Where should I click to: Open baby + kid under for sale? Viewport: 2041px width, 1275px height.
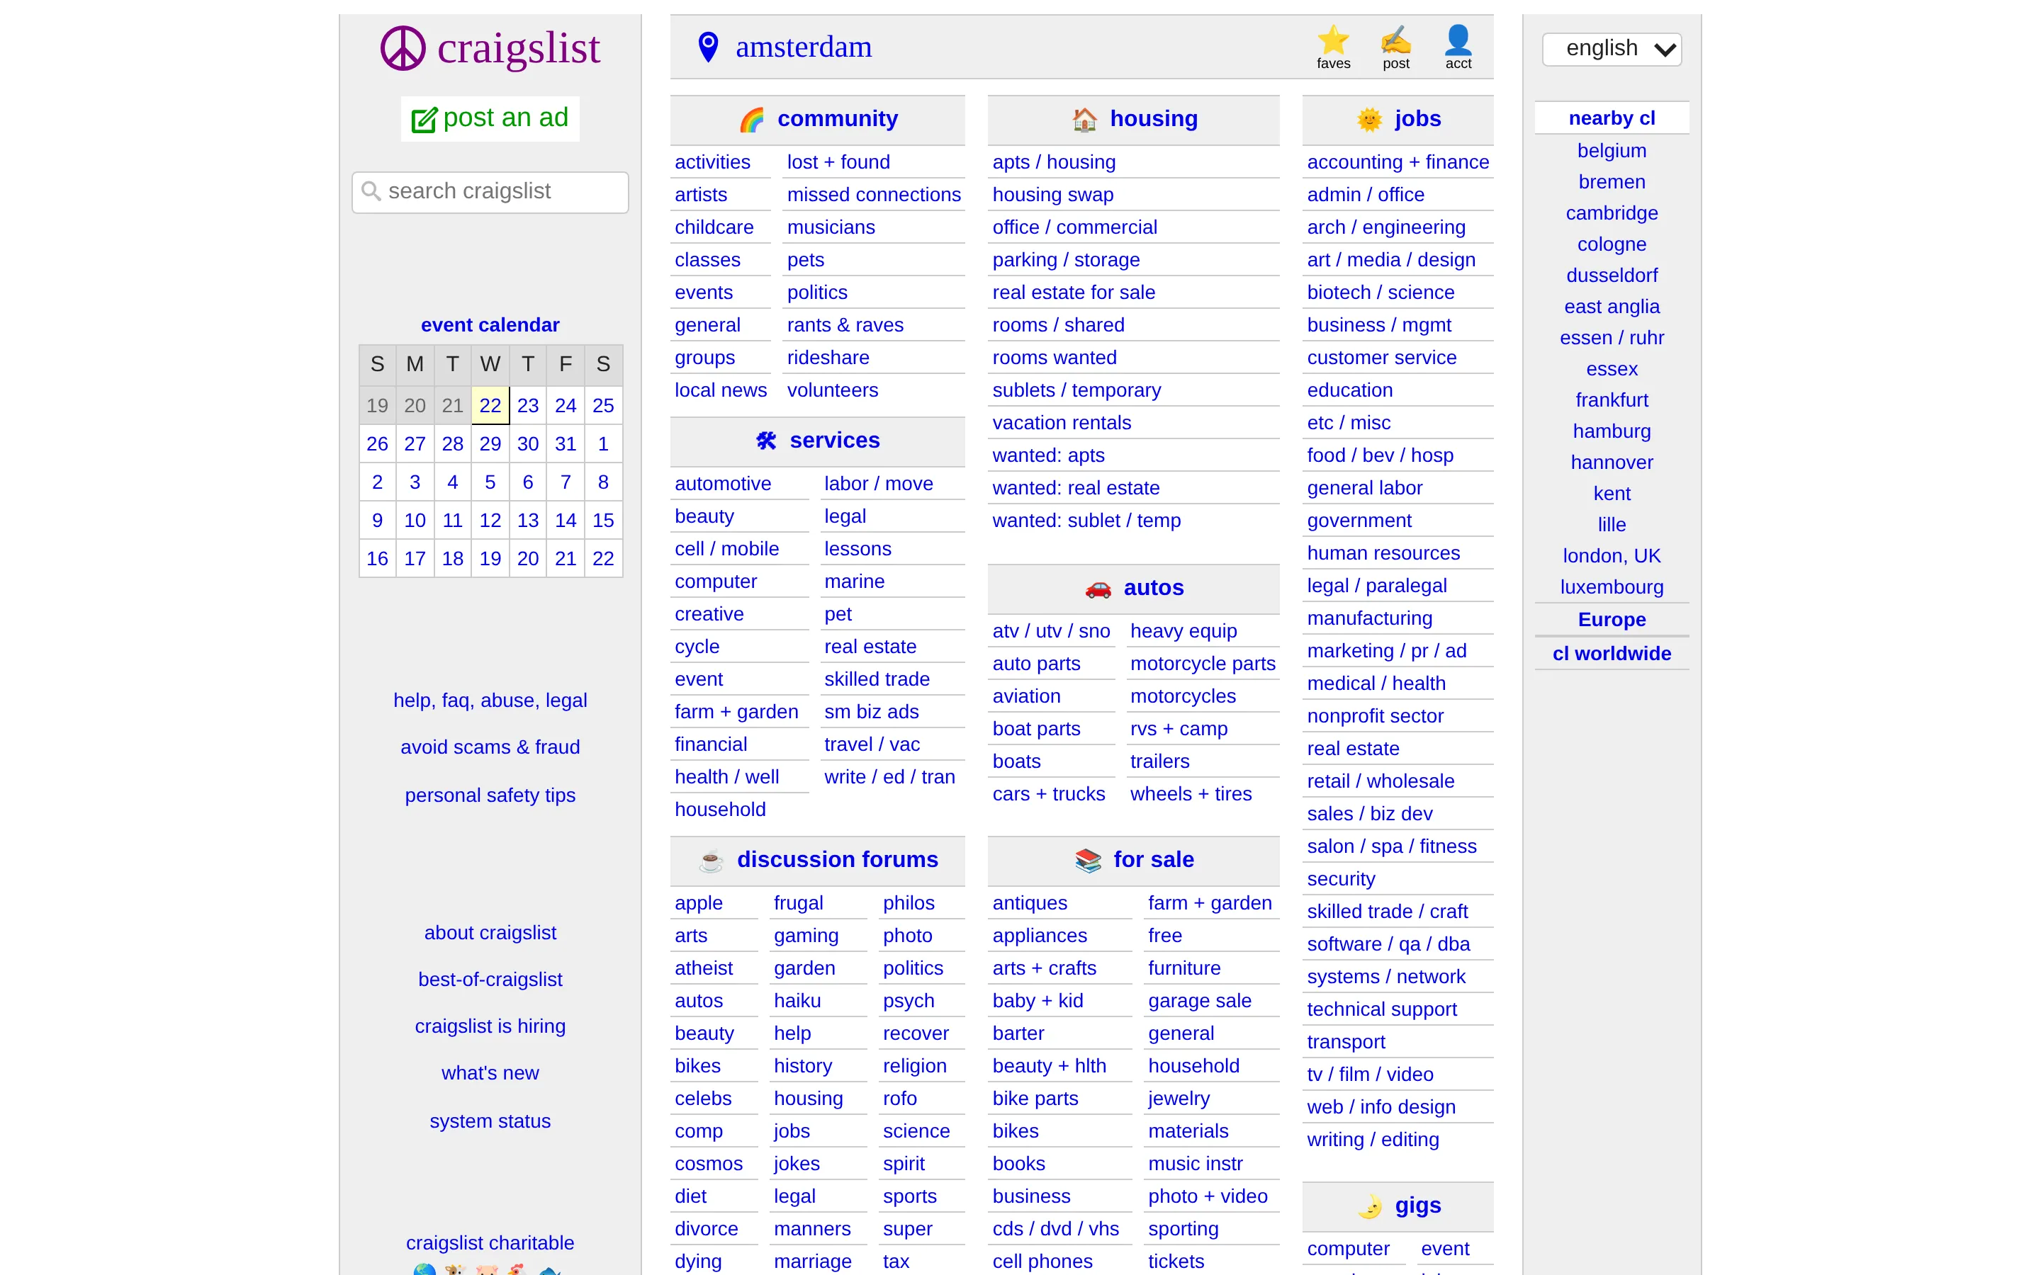(x=1038, y=1002)
